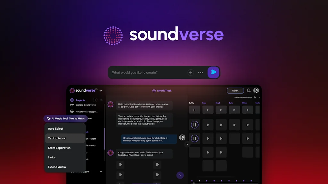Click the Soundverse assistant avatar in the chat
This screenshot has height=184, width=328.
tap(111, 104)
